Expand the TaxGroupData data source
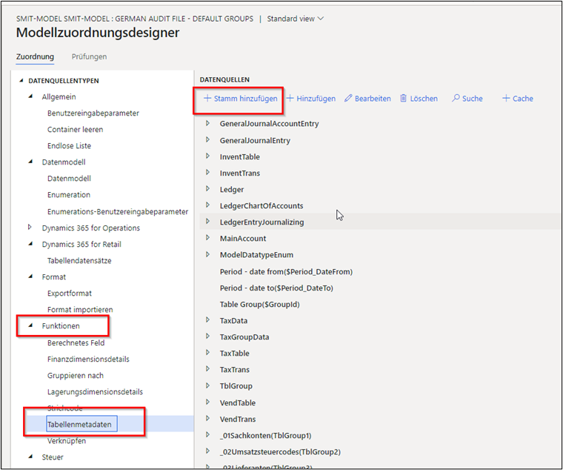 [x=207, y=336]
